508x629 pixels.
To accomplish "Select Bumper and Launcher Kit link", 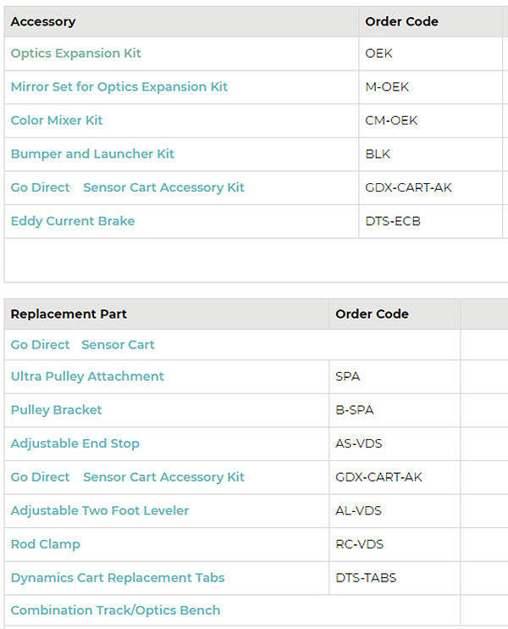I will point(92,153).
